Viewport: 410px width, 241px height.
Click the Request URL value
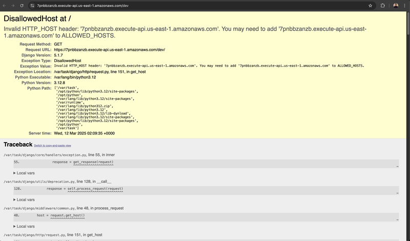pos(110,50)
